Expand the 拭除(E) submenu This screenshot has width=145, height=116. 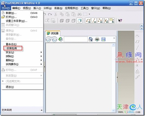pos(22,56)
